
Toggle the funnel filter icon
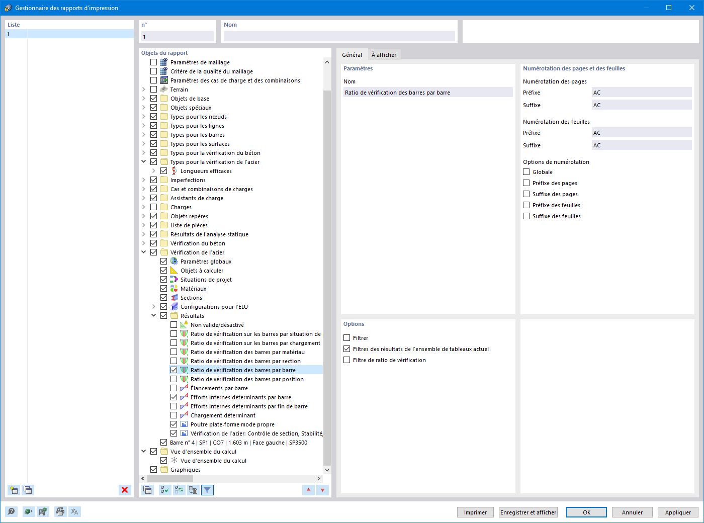(x=207, y=490)
